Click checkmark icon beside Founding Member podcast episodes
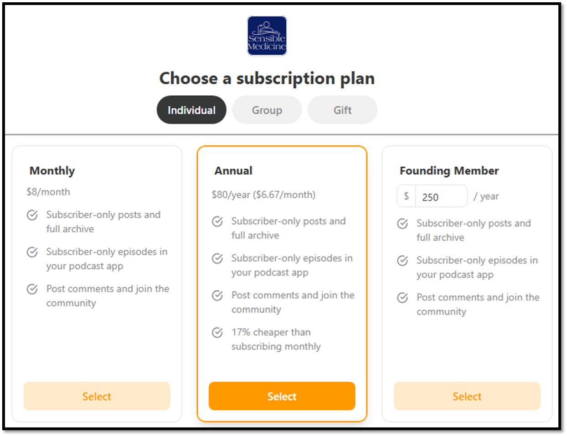 click(x=402, y=261)
